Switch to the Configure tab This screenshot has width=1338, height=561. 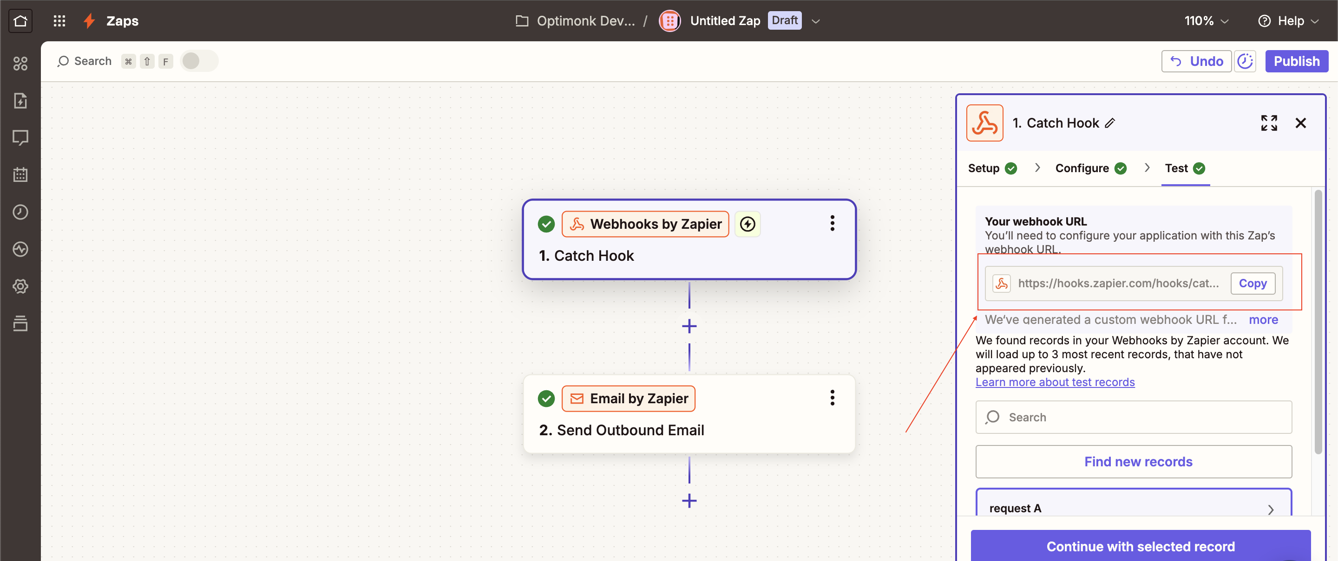click(x=1090, y=168)
